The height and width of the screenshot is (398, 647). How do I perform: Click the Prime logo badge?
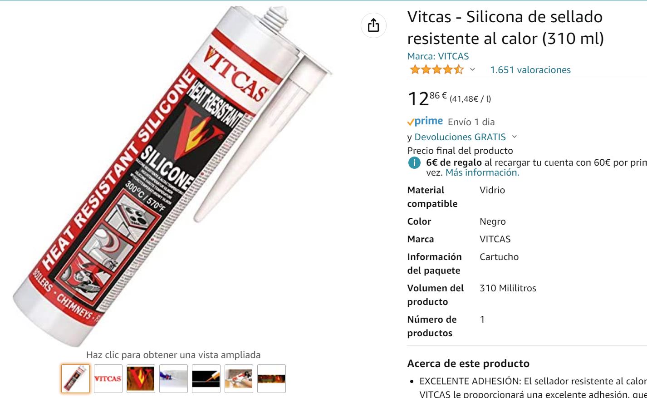click(425, 121)
